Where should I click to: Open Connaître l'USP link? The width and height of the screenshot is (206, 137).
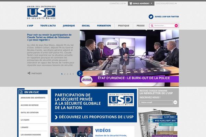point(117,3)
